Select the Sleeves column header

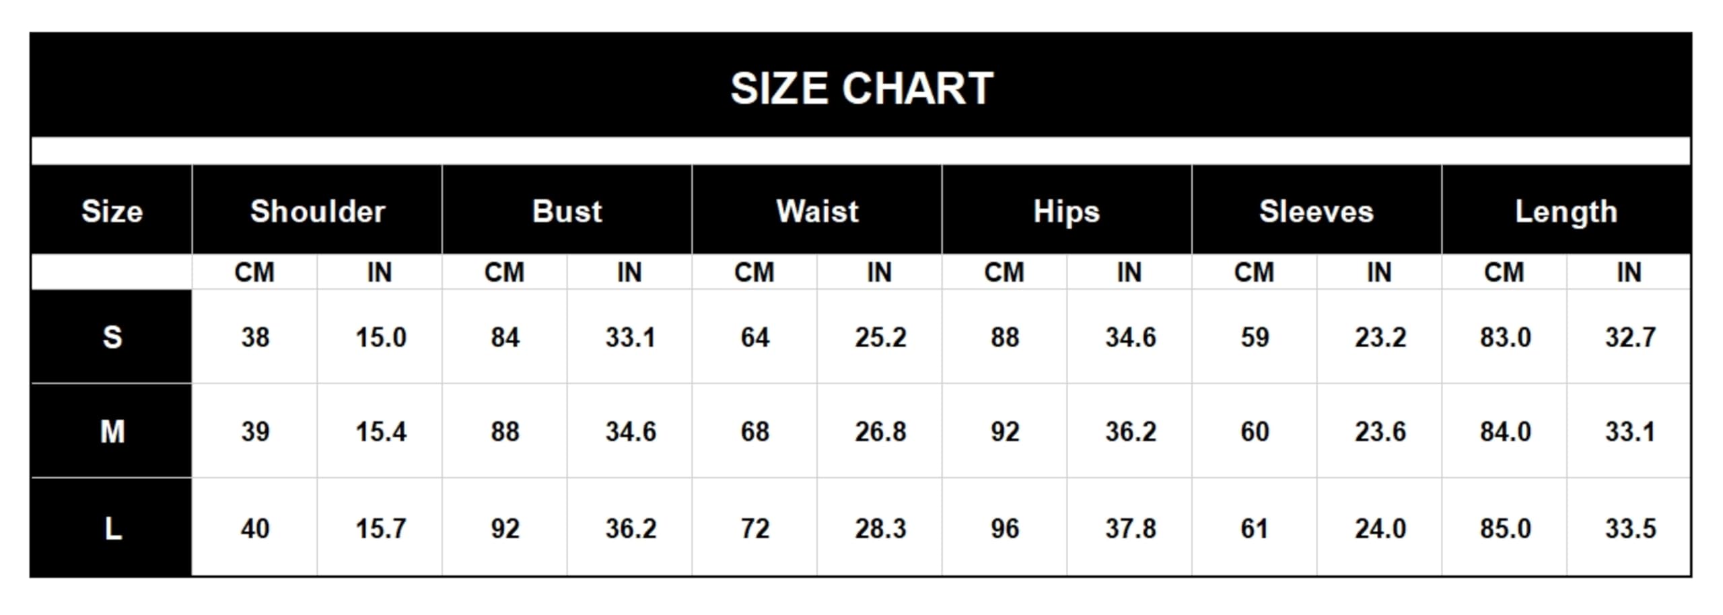click(1316, 211)
